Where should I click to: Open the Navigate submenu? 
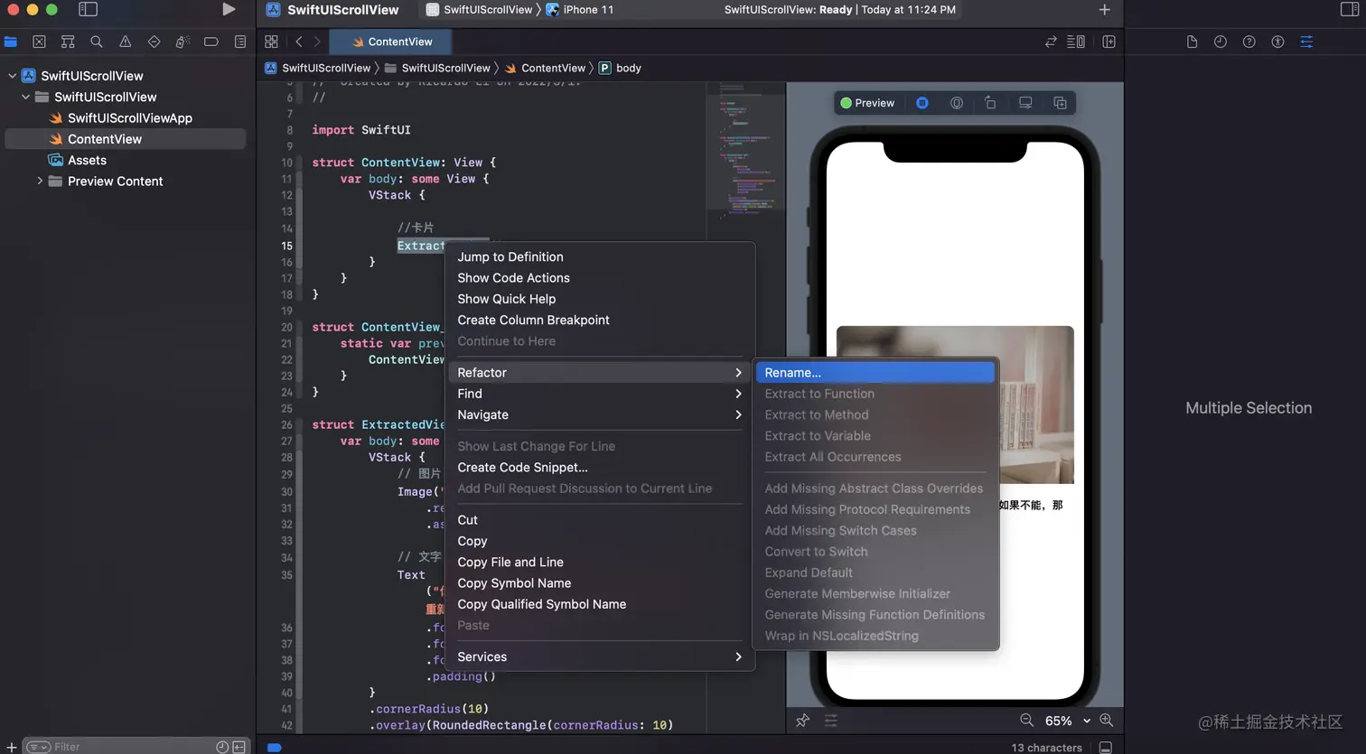601,414
